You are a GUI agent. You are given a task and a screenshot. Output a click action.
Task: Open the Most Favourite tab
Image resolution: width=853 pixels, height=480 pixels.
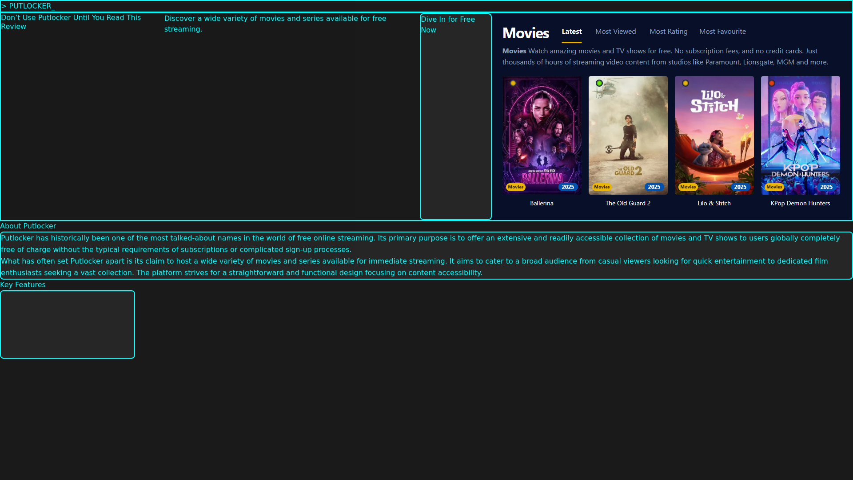722,32
